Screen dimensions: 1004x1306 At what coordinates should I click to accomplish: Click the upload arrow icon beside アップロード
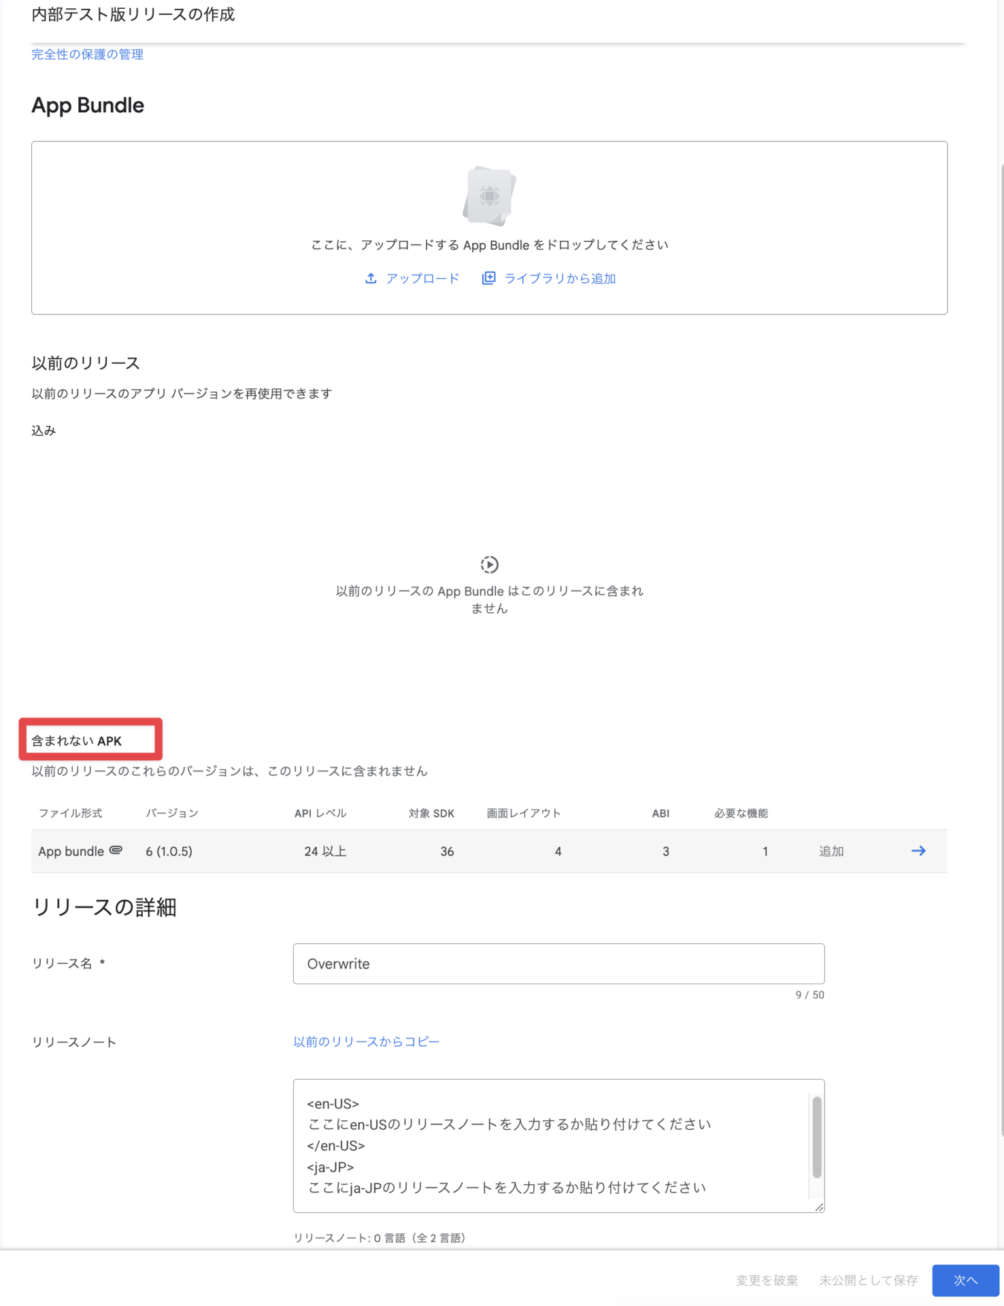371,278
